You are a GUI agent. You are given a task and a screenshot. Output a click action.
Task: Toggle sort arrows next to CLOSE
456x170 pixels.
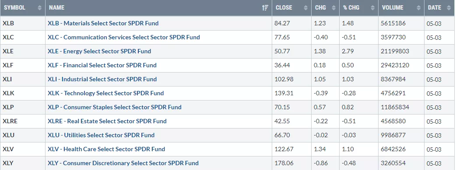305,8
